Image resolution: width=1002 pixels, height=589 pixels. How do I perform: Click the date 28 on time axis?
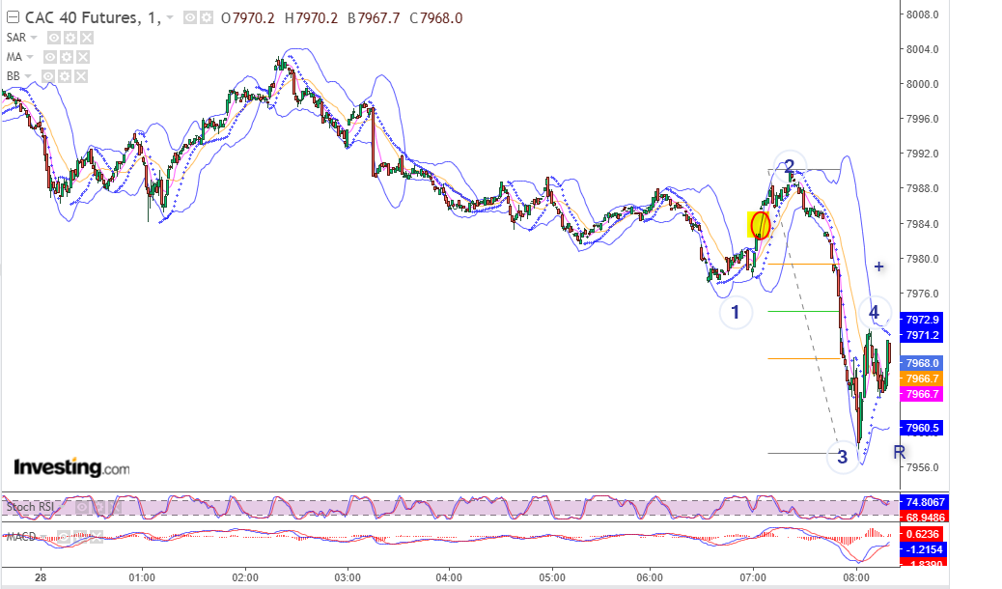tap(41, 577)
